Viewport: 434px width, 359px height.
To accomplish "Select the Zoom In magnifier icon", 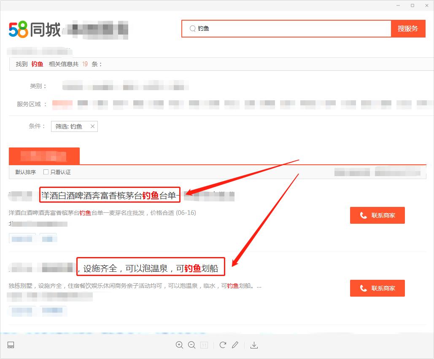I will click(179, 345).
